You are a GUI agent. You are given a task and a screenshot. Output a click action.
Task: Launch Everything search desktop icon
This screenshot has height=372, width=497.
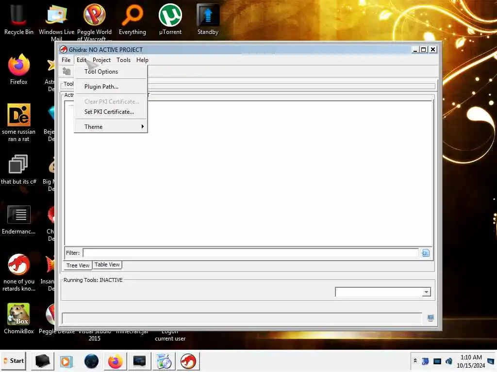(133, 19)
